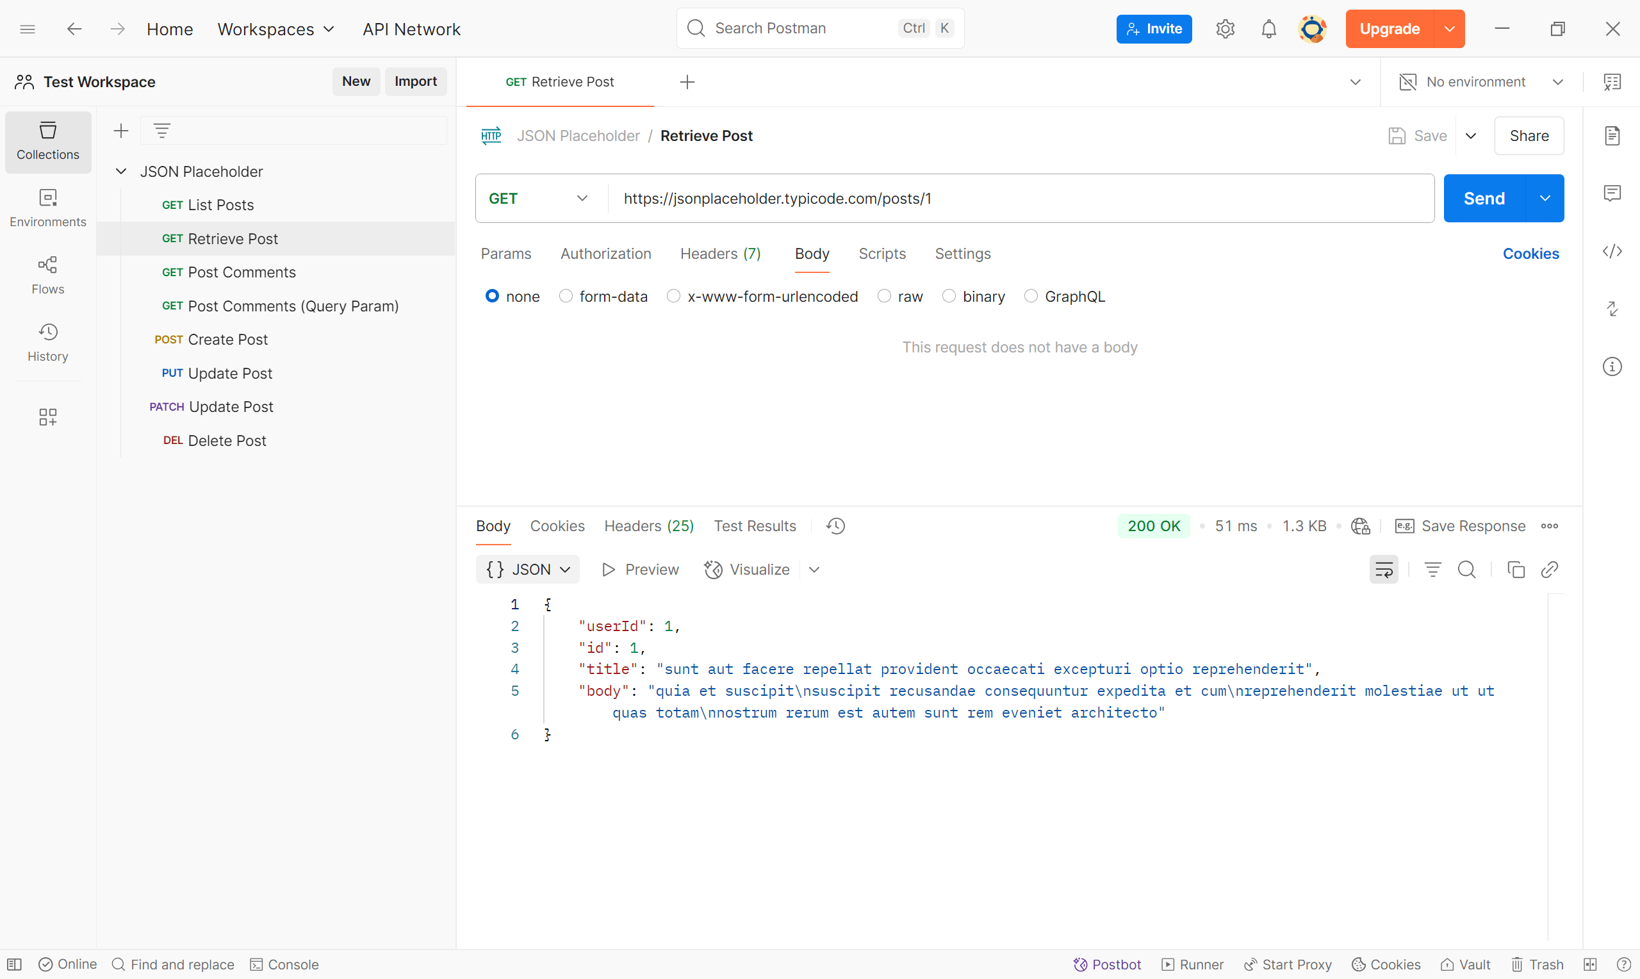Toggle line wrap in response viewer

pyautogui.click(x=1384, y=570)
